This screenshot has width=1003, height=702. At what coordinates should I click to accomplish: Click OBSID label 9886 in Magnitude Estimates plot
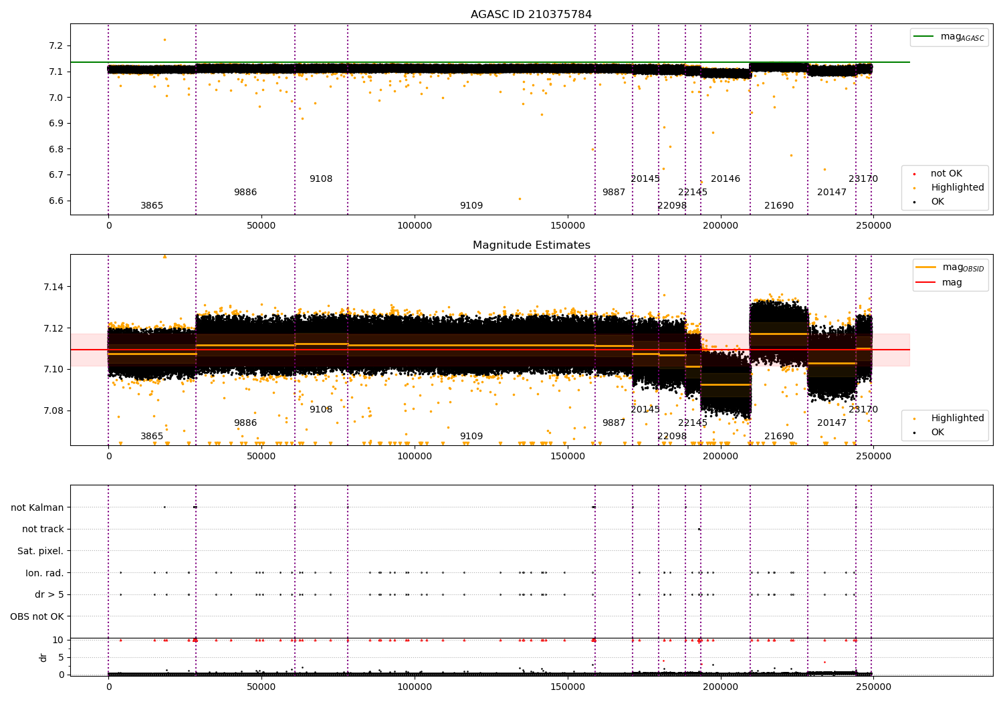coord(245,423)
